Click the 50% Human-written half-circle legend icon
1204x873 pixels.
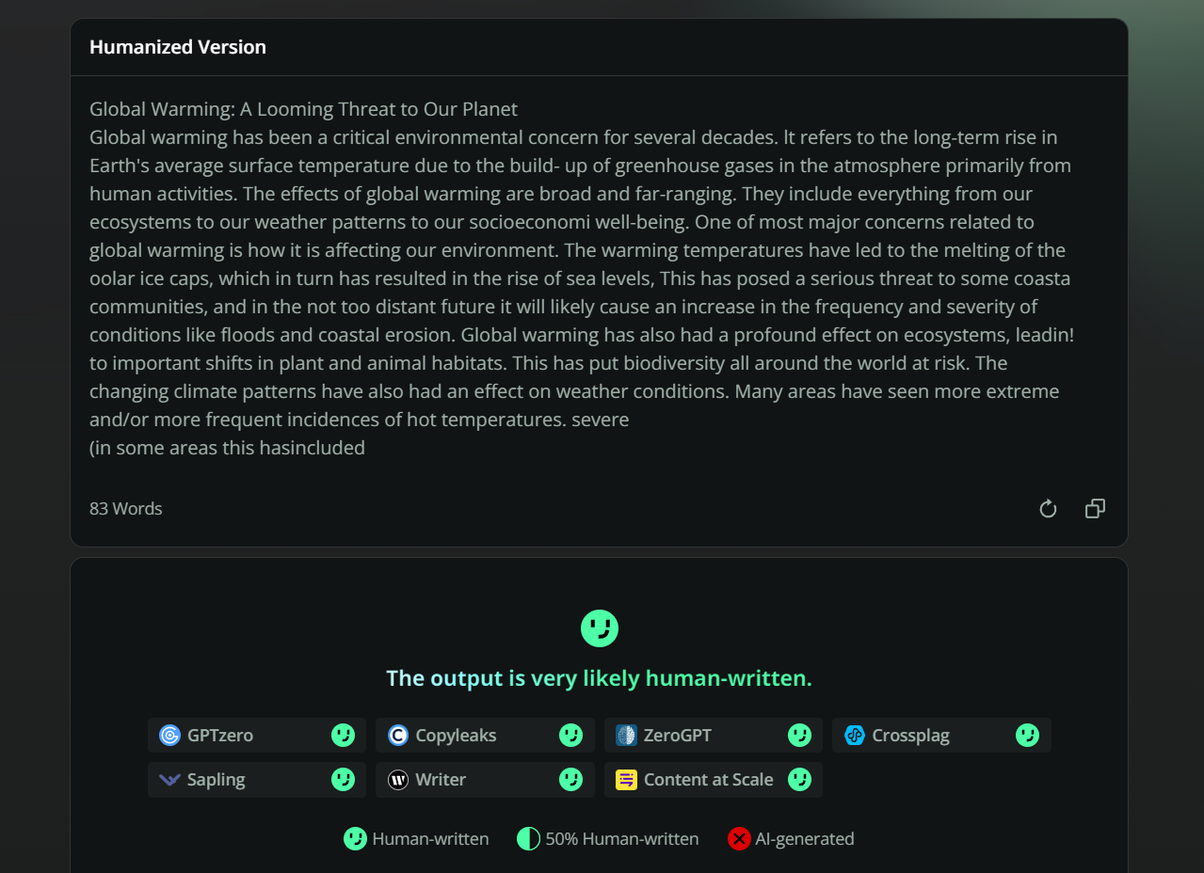529,839
